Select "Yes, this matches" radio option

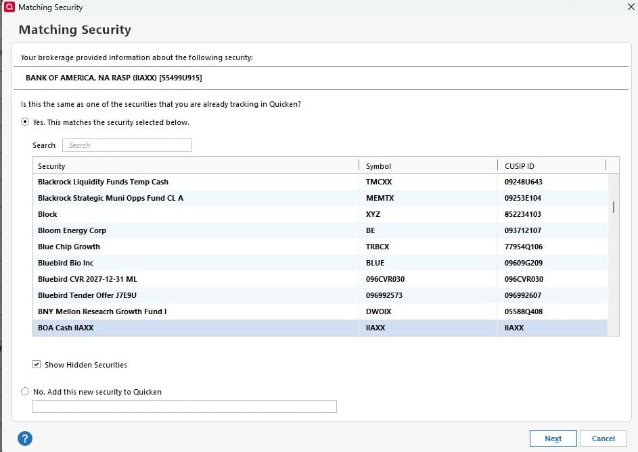pyautogui.click(x=26, y=122)
